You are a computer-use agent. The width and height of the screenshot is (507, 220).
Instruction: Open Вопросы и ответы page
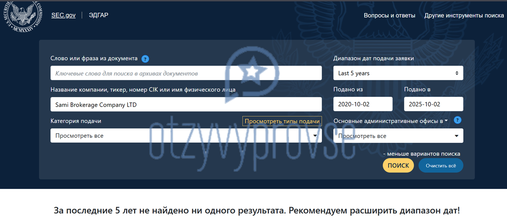[390, 15]
